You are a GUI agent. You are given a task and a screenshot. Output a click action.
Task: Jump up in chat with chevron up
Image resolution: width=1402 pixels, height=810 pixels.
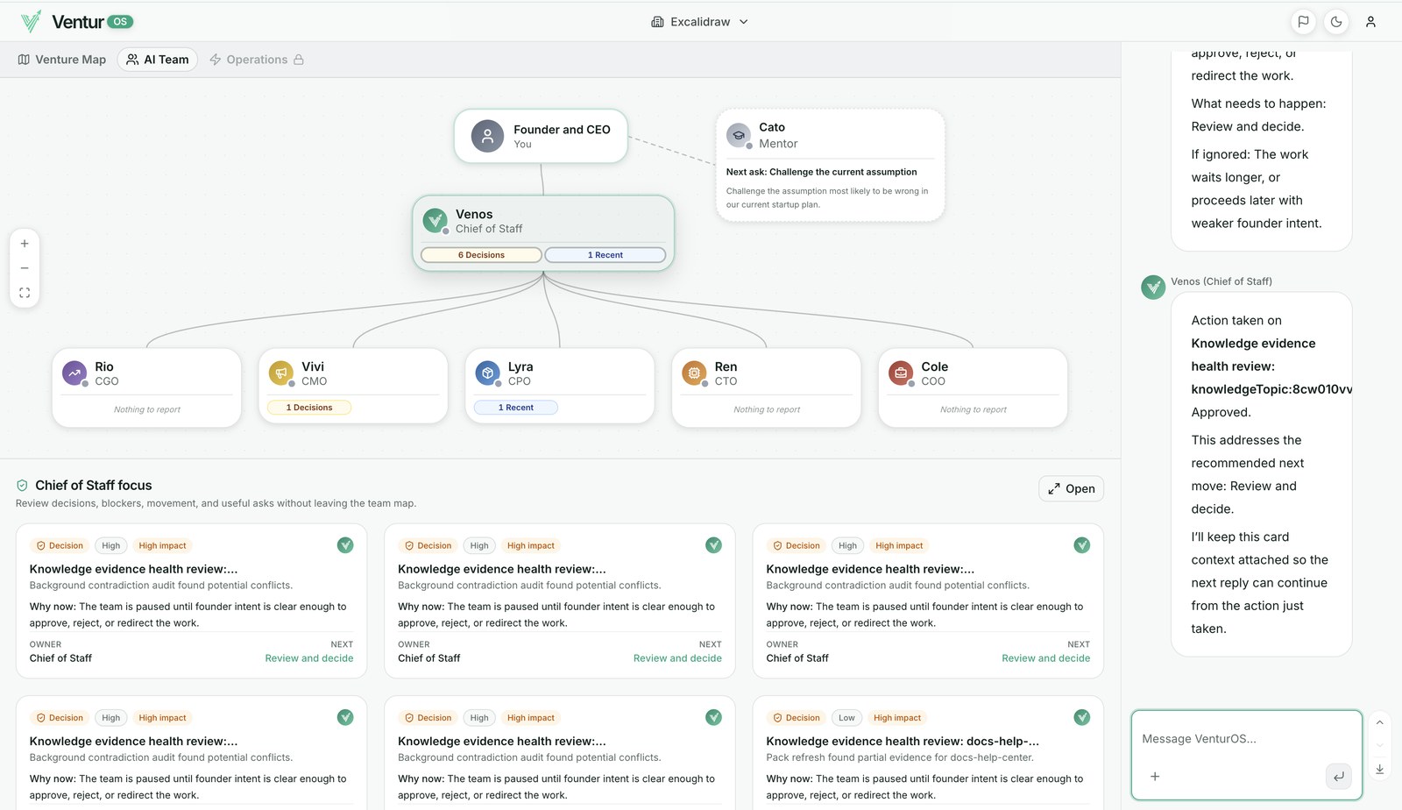tap(1379, 723)
